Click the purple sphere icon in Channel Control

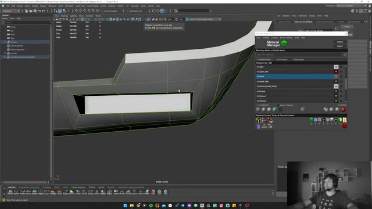[x=316, y=120]
